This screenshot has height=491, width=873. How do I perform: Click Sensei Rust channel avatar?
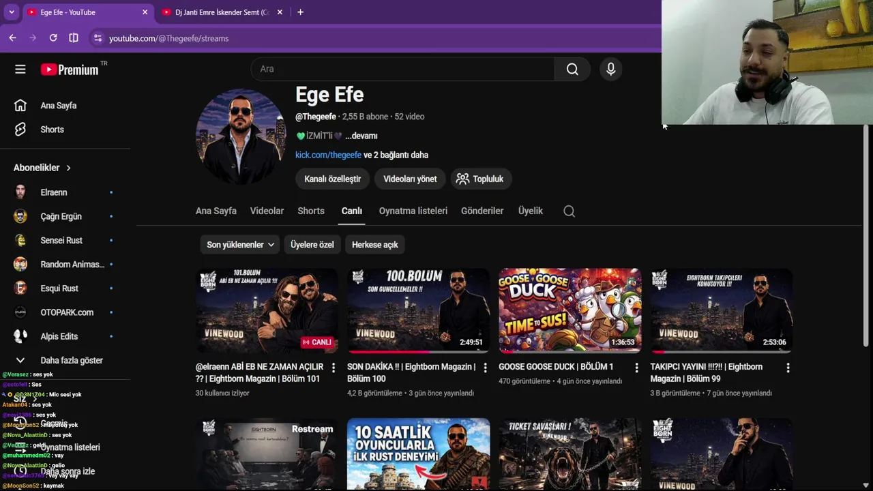(20, 240)
